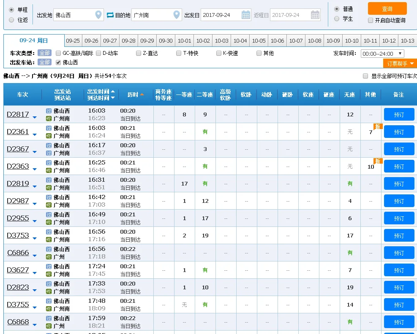Screen dimensions: 417x334
Task: Open the departure date calendar icon
Action: pyautogui.click(x=246, y=14)
